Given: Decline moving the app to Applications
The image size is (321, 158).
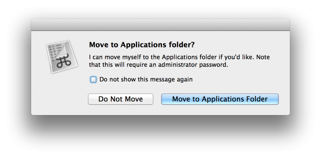Looking at the screenshot, I should coord(121,99).
